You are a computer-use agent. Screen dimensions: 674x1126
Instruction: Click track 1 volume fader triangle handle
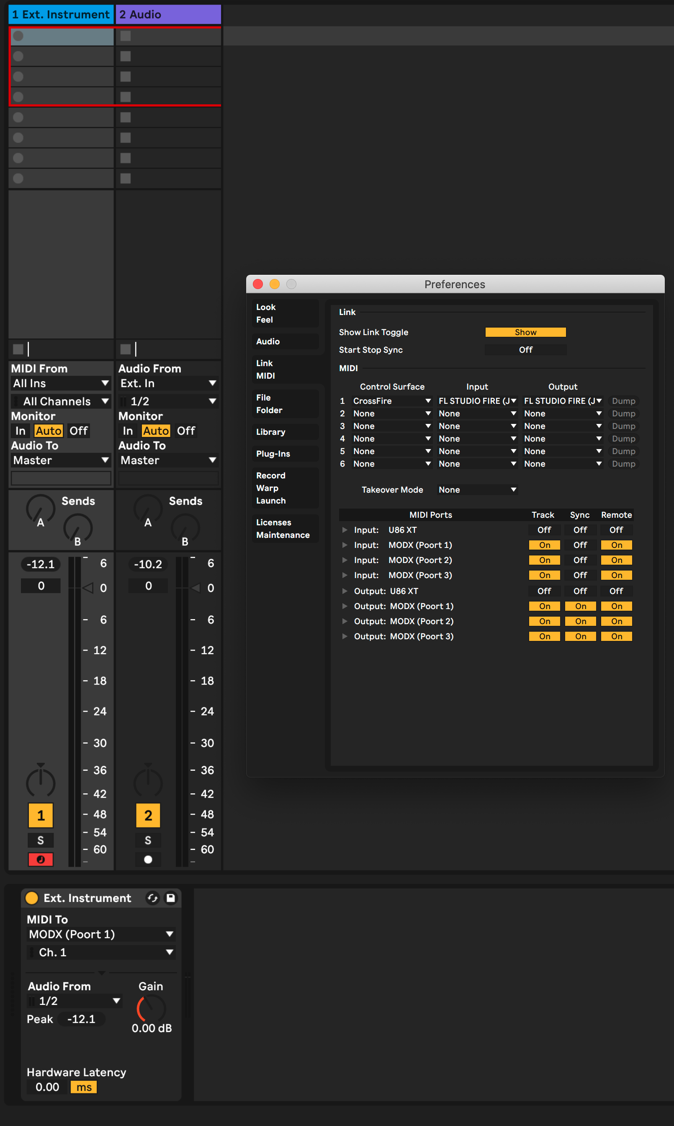(x=88, y=588)
